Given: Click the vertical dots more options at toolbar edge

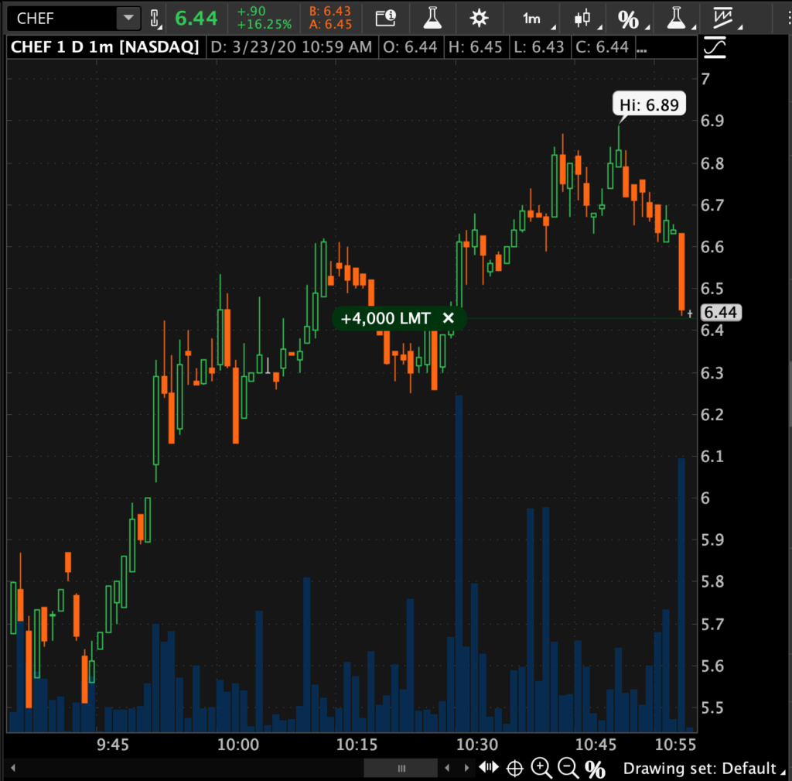Looking at the screenshot, I should click(788, 19).
